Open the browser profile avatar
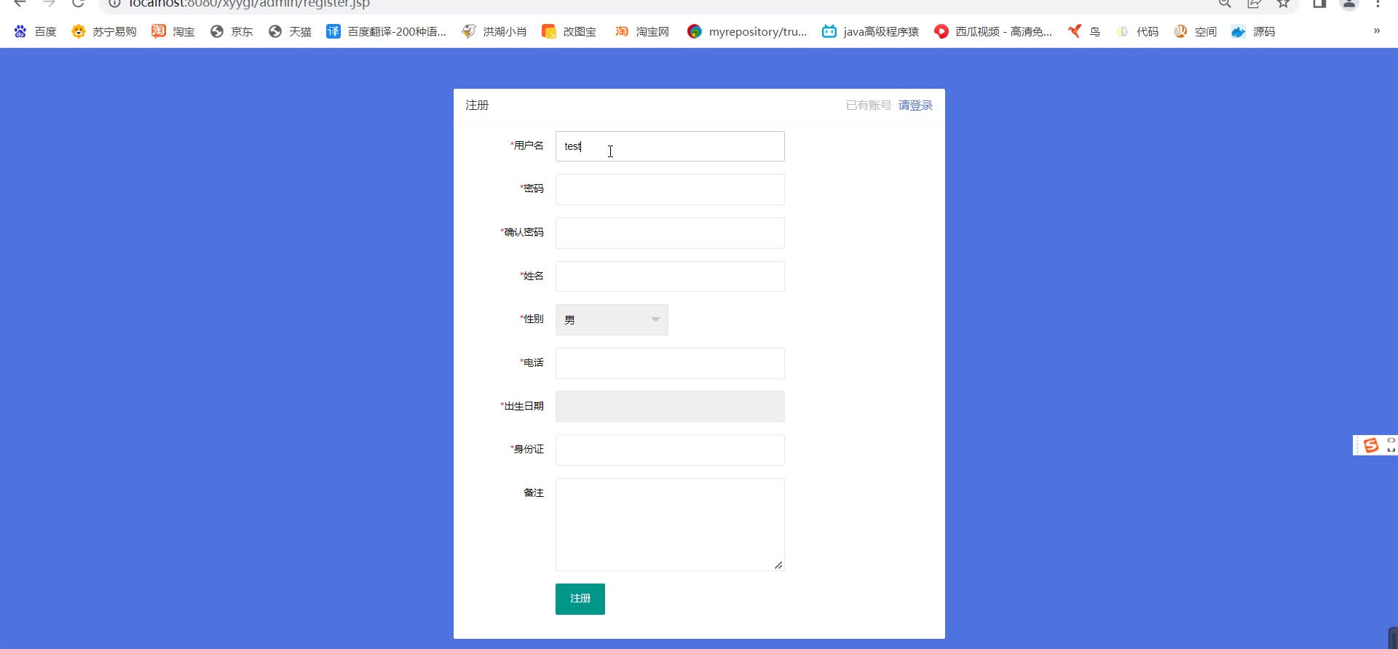This screenshot has width=1398, height=649. (x=1349, y=4)
